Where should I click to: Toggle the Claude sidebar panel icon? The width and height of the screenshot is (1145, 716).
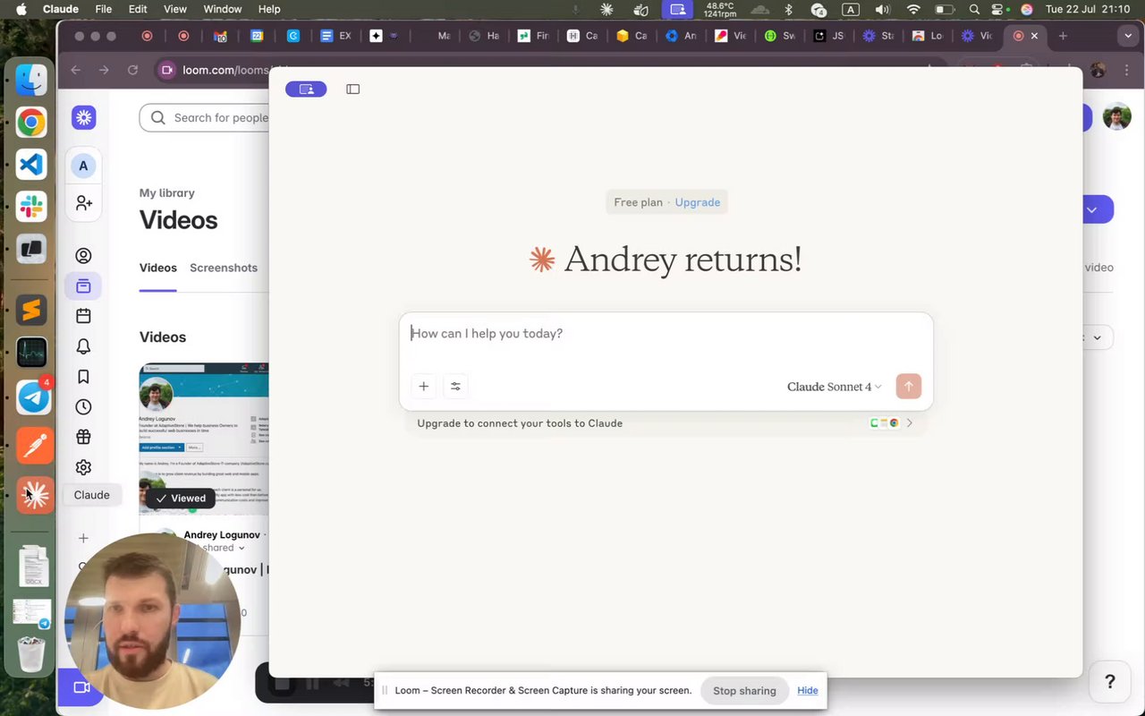coord(353,89)
